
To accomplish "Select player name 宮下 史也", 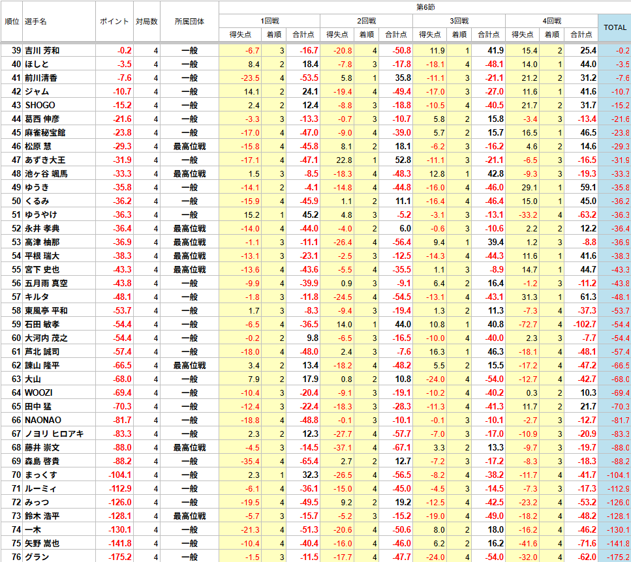I will coord(42,269).
